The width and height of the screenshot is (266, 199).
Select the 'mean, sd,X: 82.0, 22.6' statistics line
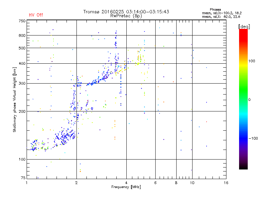221,17
